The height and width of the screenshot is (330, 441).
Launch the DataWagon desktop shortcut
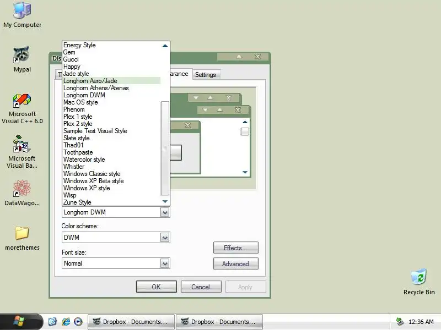[x=22, y=193]
